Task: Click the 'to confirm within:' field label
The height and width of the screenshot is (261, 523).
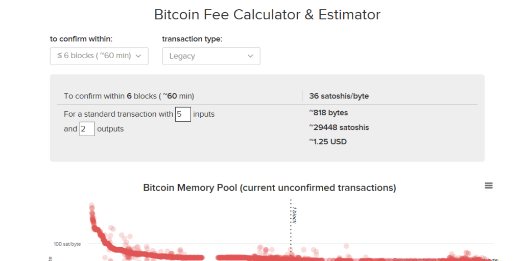Action: 81,39
